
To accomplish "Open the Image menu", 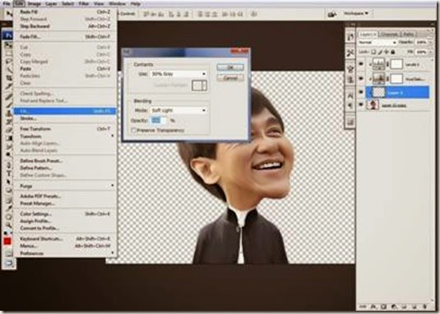I will click(35, 3).
